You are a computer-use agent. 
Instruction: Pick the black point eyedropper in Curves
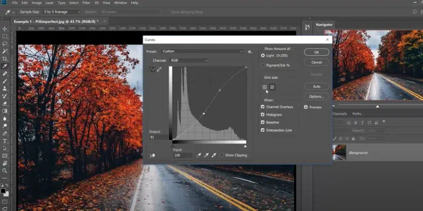(x=199, y=155)
